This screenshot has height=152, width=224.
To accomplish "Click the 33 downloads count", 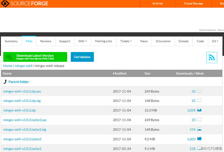I will (x=194, y=91).
